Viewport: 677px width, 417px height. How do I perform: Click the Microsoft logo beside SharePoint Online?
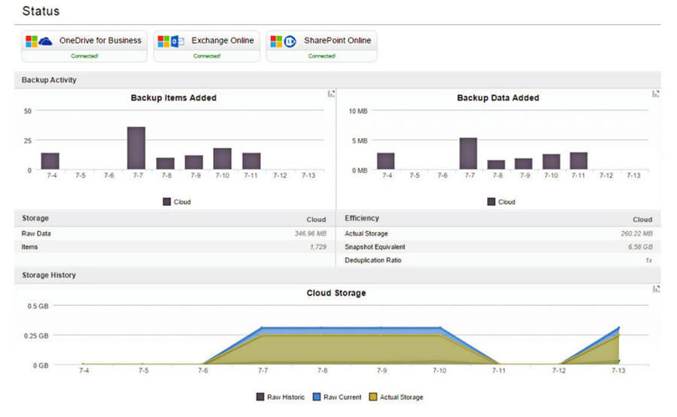click(x=276, y=41)
